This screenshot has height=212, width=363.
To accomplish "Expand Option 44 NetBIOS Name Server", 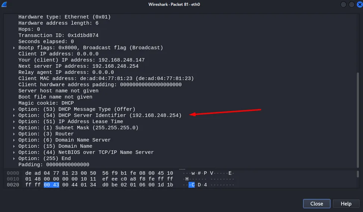I will (x=14, y=152).
